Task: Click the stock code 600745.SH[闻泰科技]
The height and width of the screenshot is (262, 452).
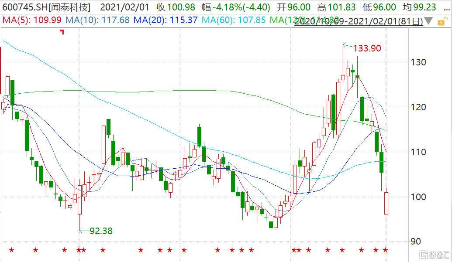Action: (x=46, y=7)
